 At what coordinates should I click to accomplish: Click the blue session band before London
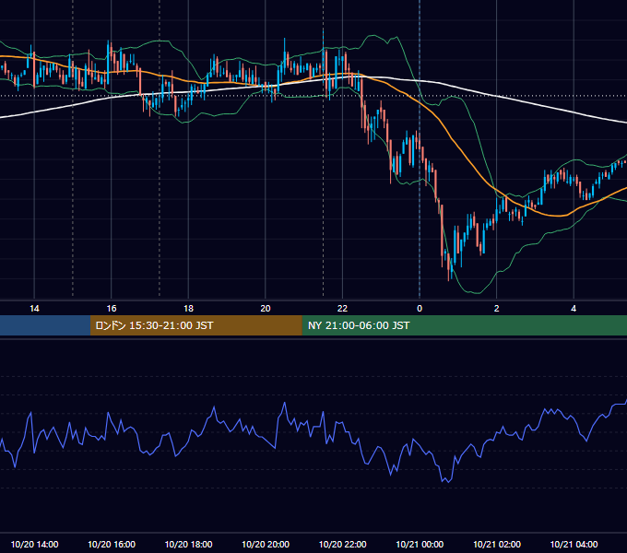[x=45, y=325]
